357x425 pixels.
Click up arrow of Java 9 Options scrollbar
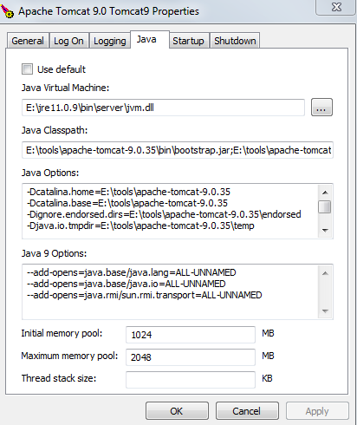click(x=325, y=273)
